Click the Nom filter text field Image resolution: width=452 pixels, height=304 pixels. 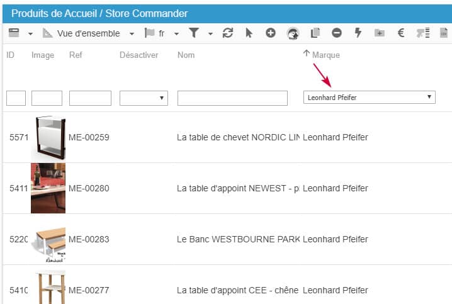pos(232,98)
